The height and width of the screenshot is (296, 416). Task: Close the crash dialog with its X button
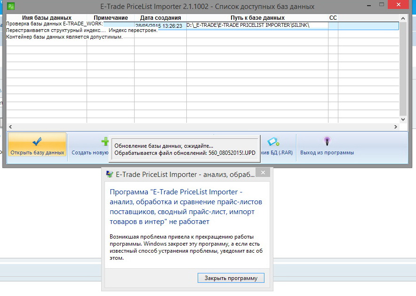pos(263,172)
